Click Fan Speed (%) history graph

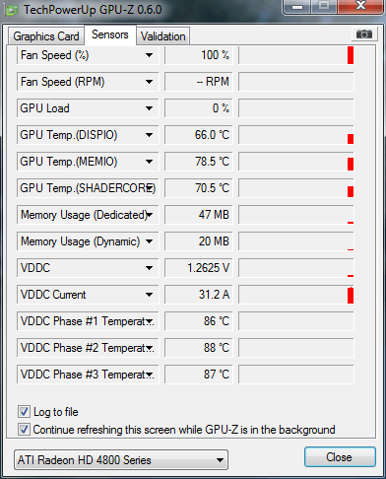pyautogui.click(x=296, y=55)
